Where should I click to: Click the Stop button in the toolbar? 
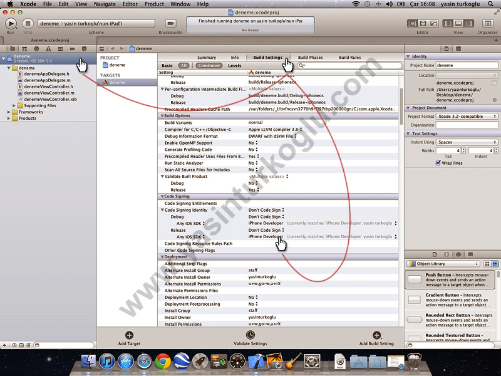click(28, 23)
